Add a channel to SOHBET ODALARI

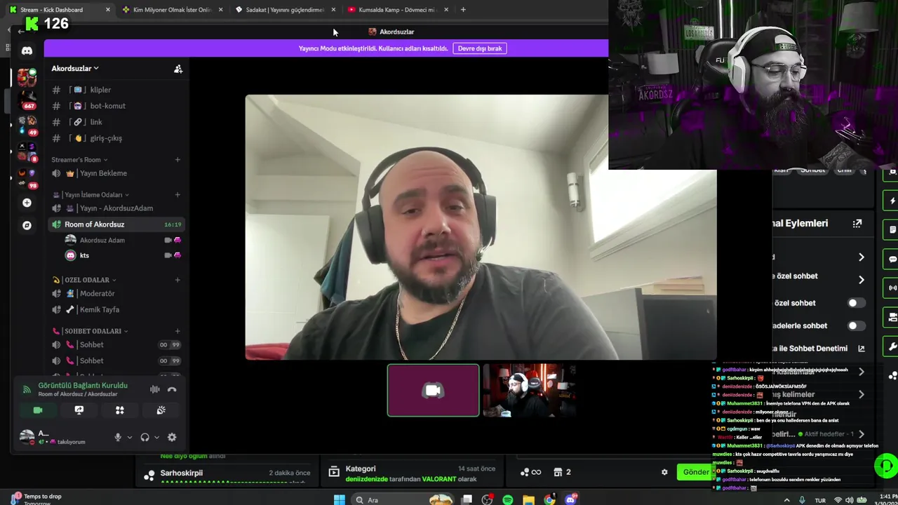177,331
